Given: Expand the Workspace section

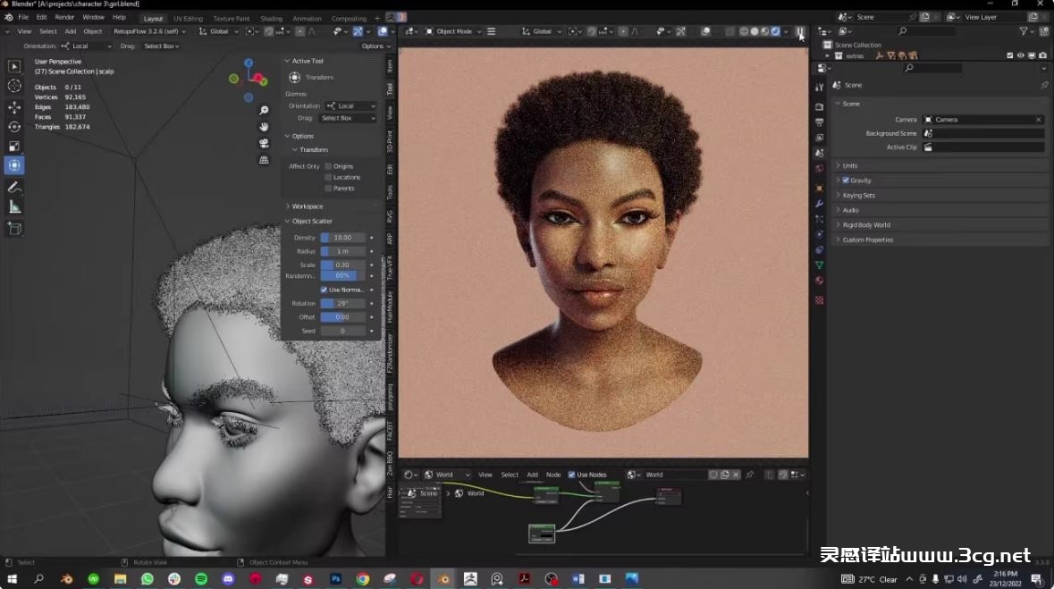Looking at the screenshot, I should (307, 206).
